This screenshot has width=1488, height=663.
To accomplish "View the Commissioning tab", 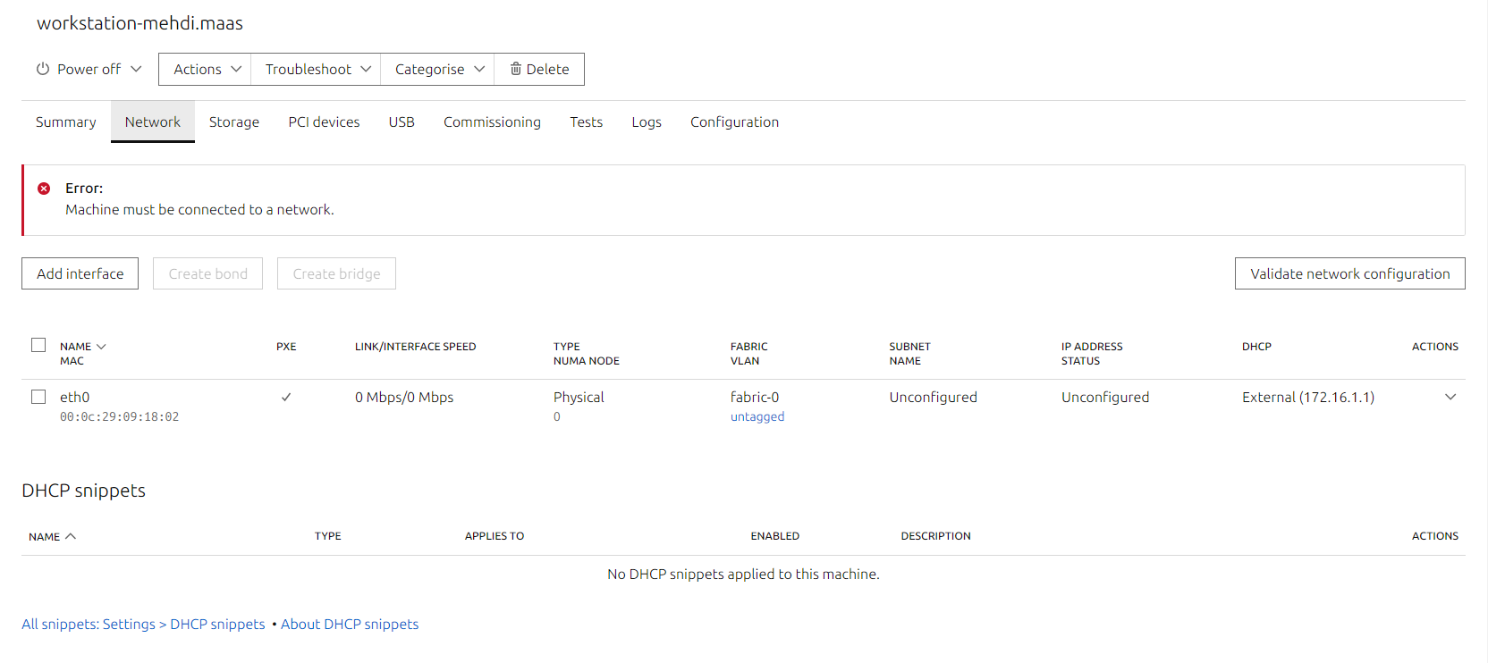I will [x=492, y=122].
